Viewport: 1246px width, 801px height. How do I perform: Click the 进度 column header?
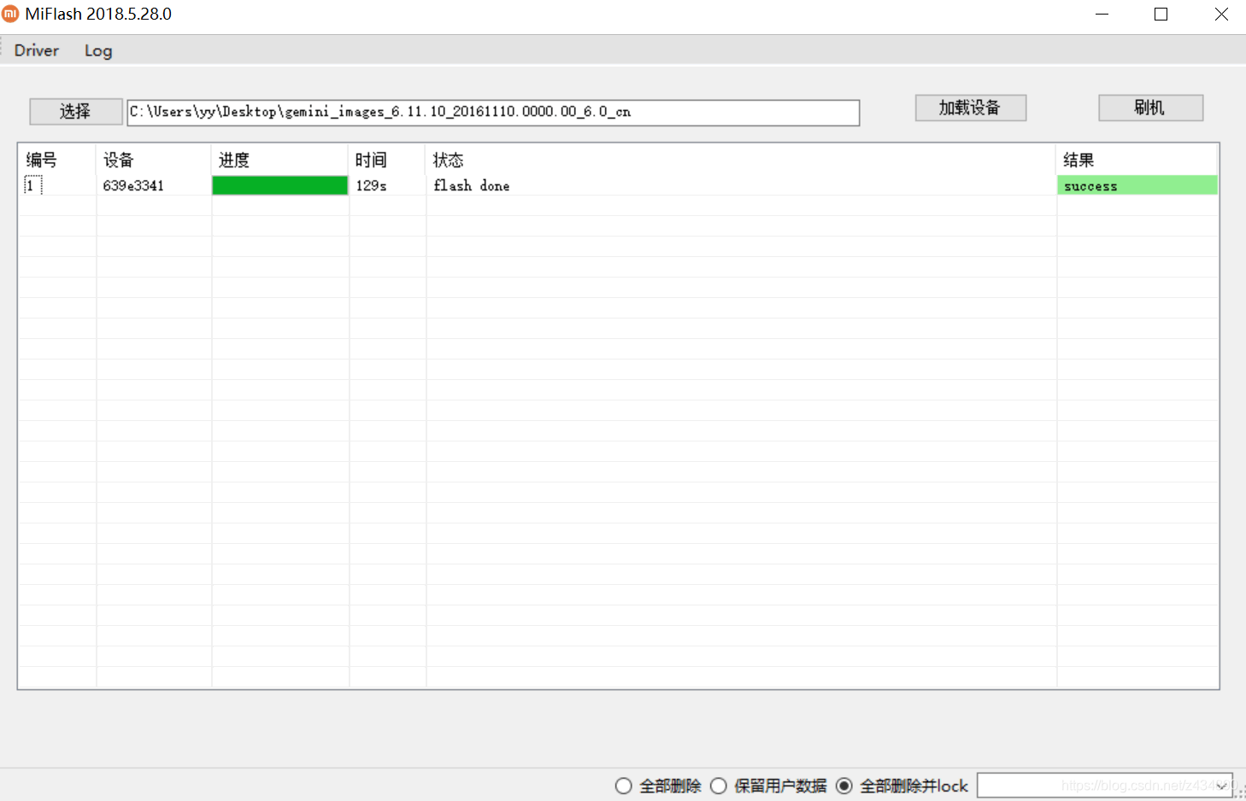point(280,160)
